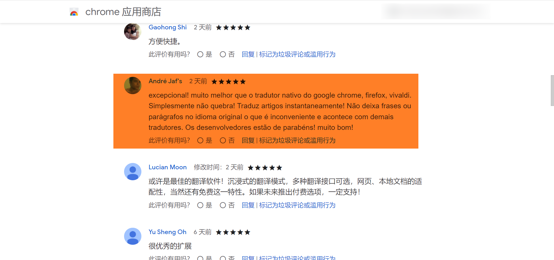Open Gaohong Shi's reviewer profile link
The image size is (554, 260).
click(168, 27)
